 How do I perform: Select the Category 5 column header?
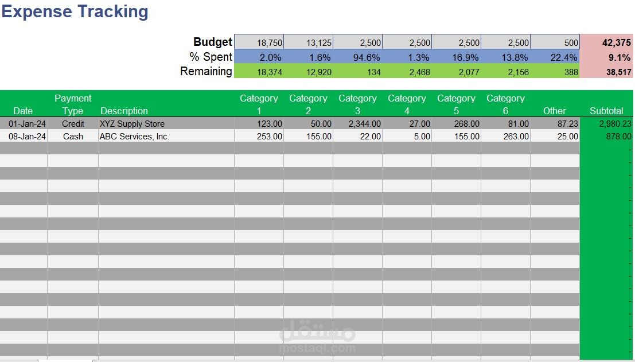coord(457,104)
